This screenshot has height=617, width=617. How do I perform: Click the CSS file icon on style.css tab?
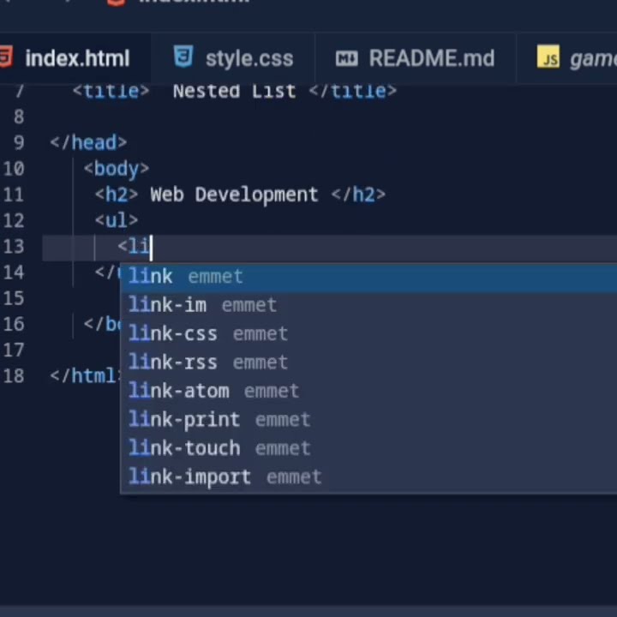click(x=183, y=57)
